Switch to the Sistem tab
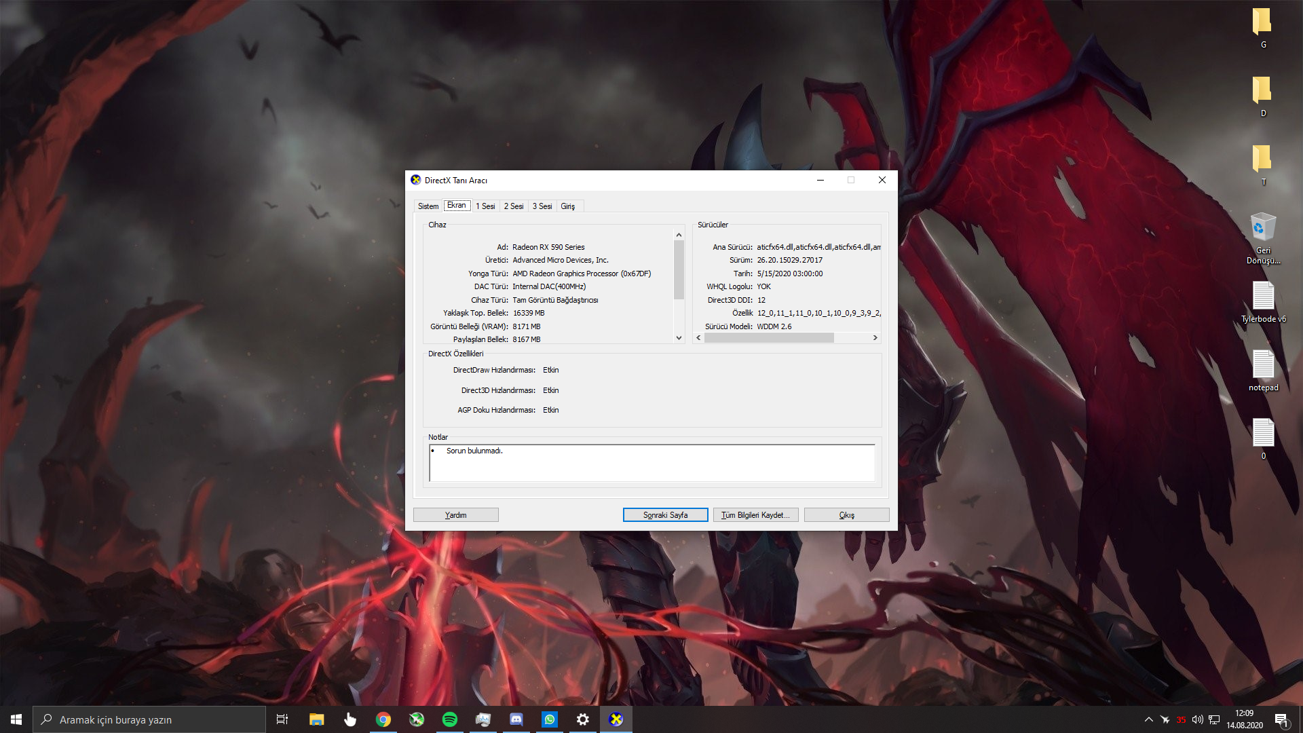The width and height of the screenshot is (1303, 733). pos(428,206)
